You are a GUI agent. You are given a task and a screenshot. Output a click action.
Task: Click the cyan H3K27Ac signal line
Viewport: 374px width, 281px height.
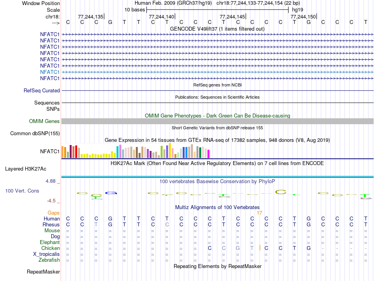[217, 176]
